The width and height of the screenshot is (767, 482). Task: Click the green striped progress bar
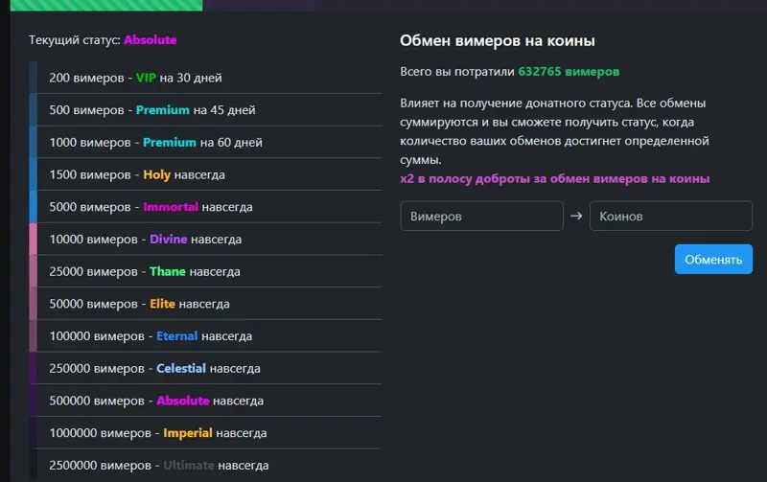click(x=106, y=6)
